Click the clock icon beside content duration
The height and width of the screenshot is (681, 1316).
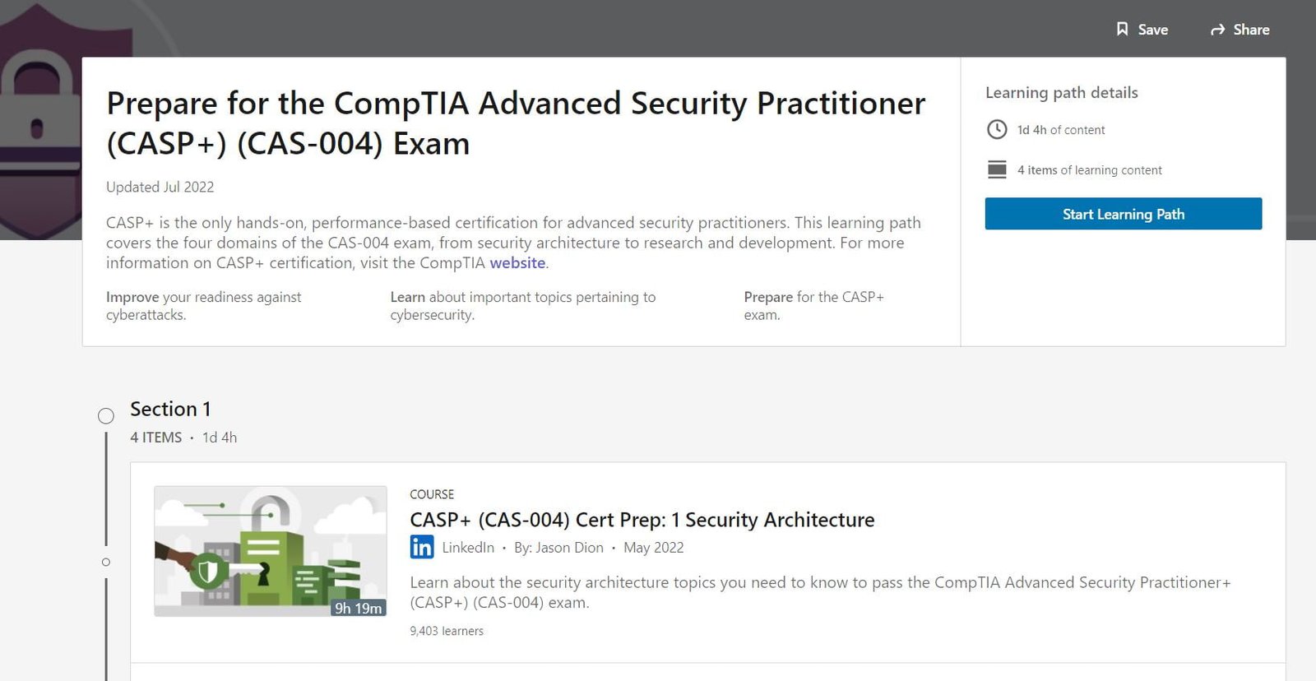[997, 129]
